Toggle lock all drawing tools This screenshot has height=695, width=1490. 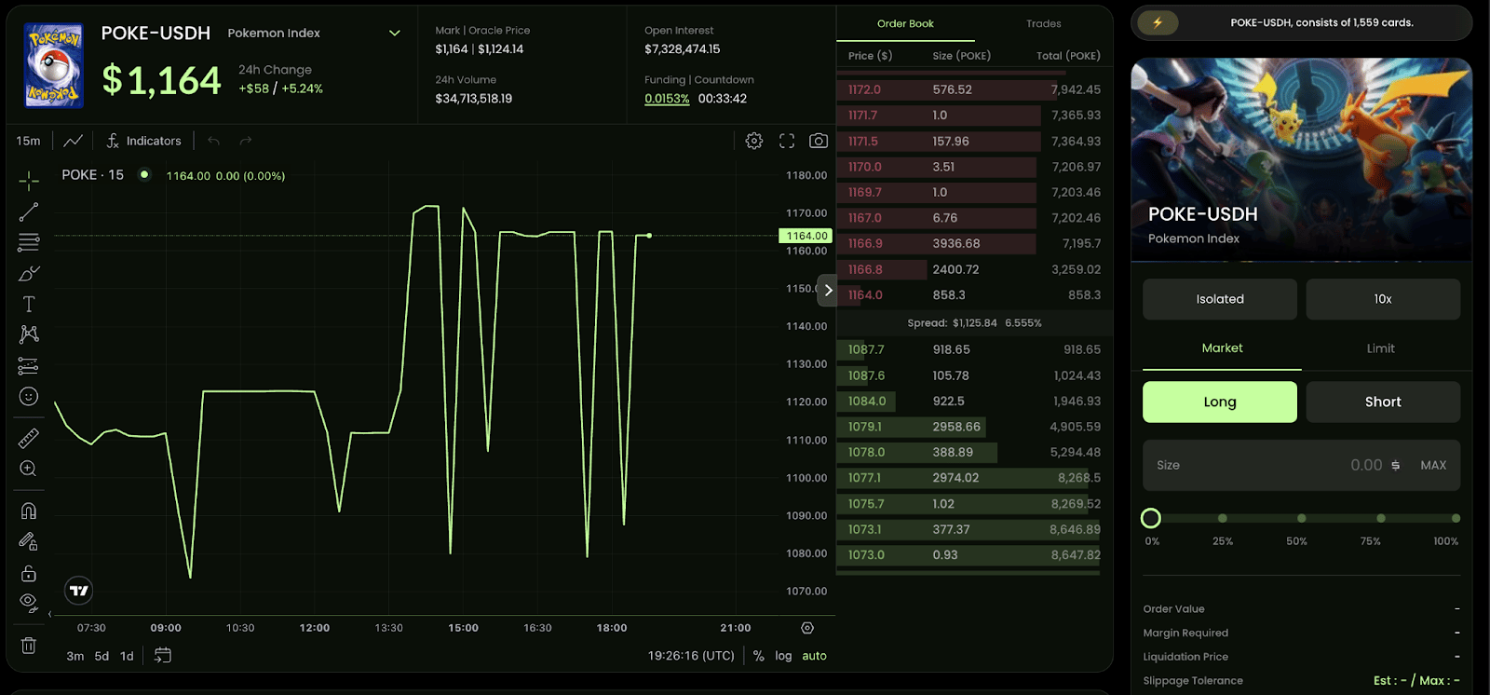pyautogui.click(x=29, y=573)
